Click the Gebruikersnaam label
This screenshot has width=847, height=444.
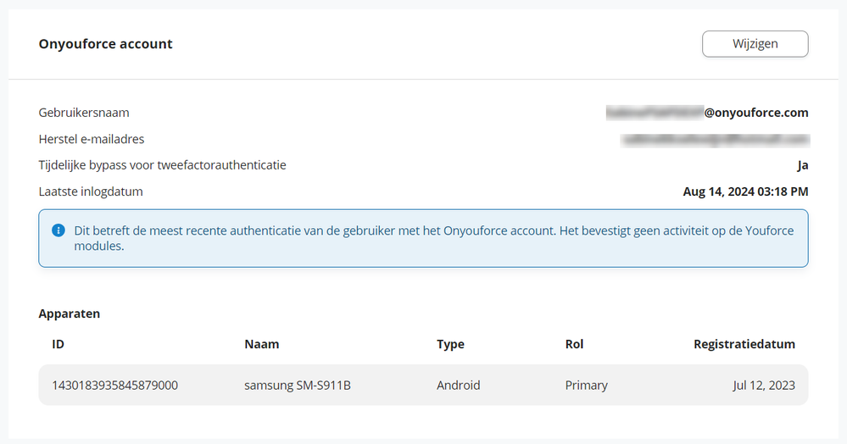point(84,113)
